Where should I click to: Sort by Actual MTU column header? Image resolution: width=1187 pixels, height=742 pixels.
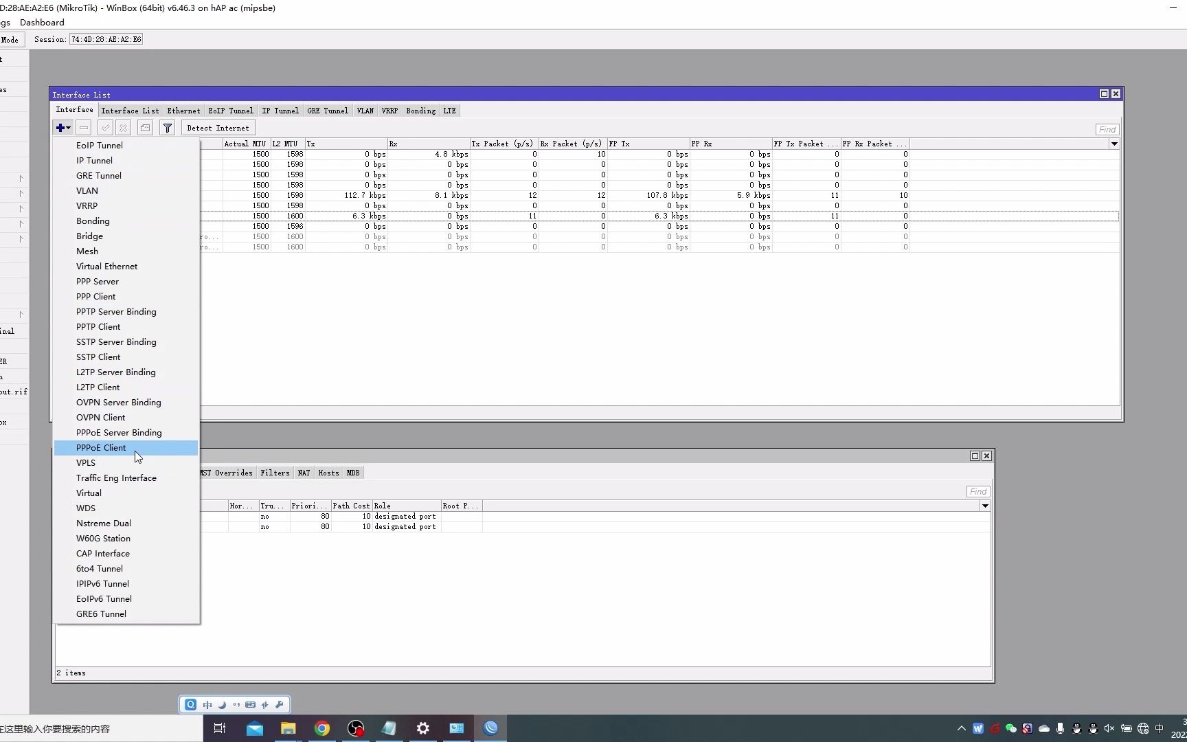[x=245, y=144]
